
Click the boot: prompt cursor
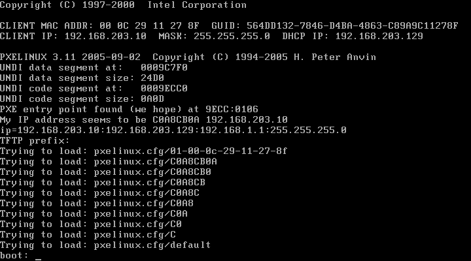38,259
